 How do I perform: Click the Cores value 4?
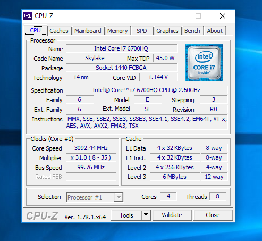click(168, 196)
